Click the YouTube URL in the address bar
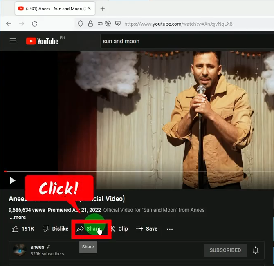 [x=178, y=24]
